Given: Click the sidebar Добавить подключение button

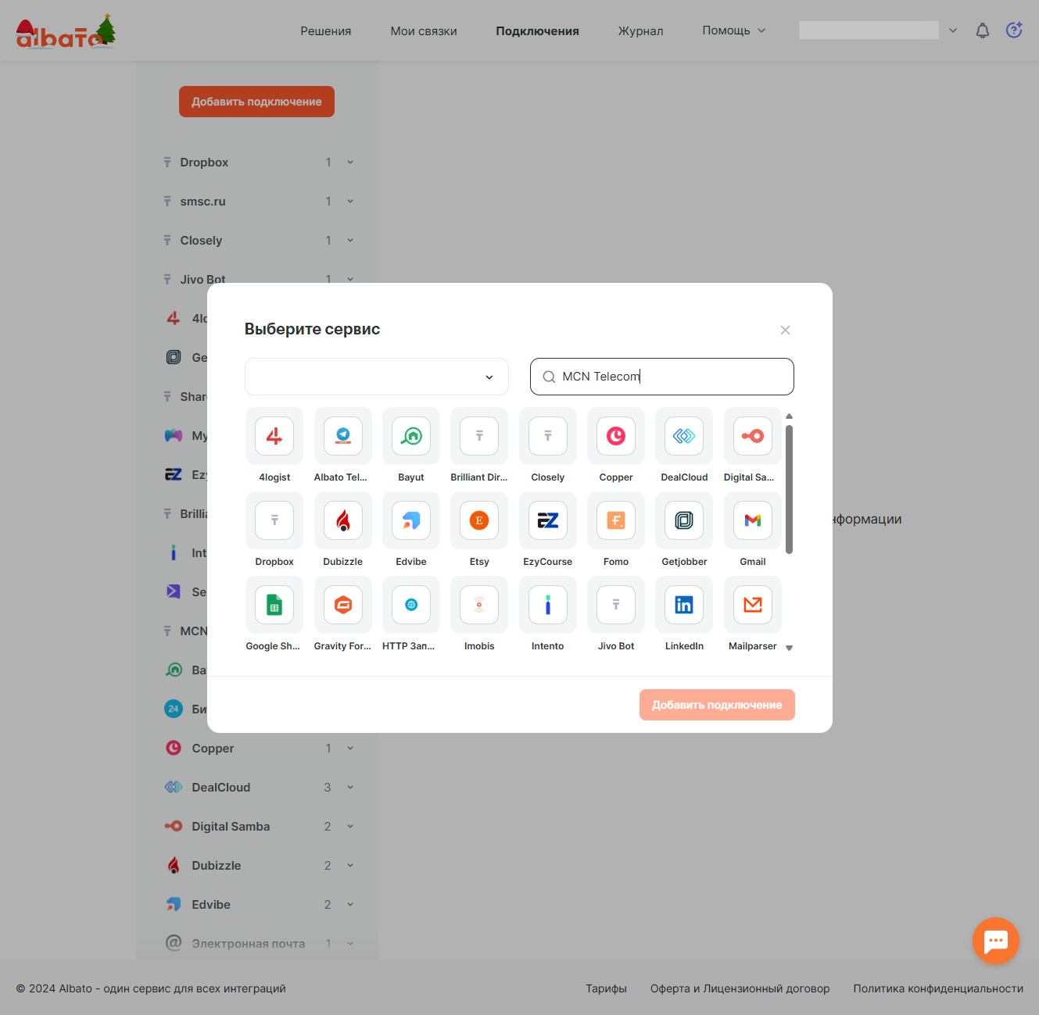Looking at the screenshot, I should pos(256,102).
